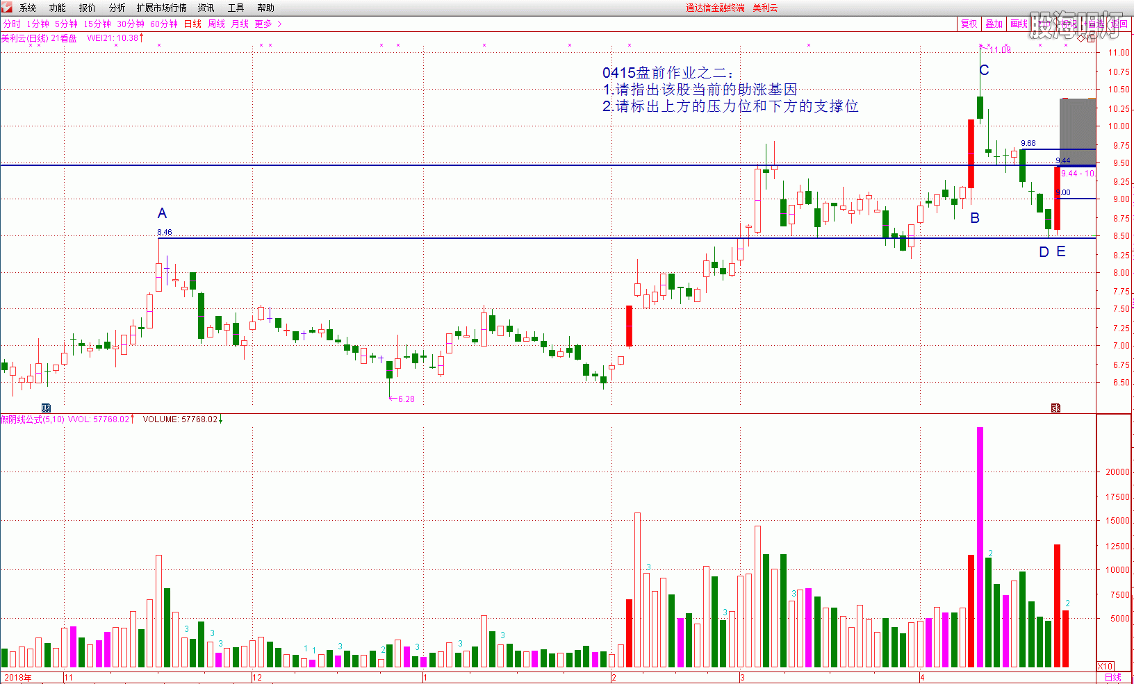
Task: Click the 6.28 low price label
Action: coord(406,399)
